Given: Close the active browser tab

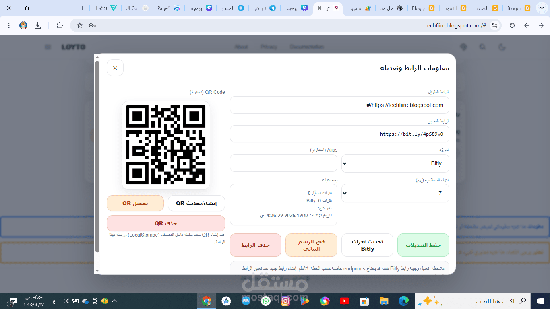Looking at the screenshot, I should tap(320, 8).
